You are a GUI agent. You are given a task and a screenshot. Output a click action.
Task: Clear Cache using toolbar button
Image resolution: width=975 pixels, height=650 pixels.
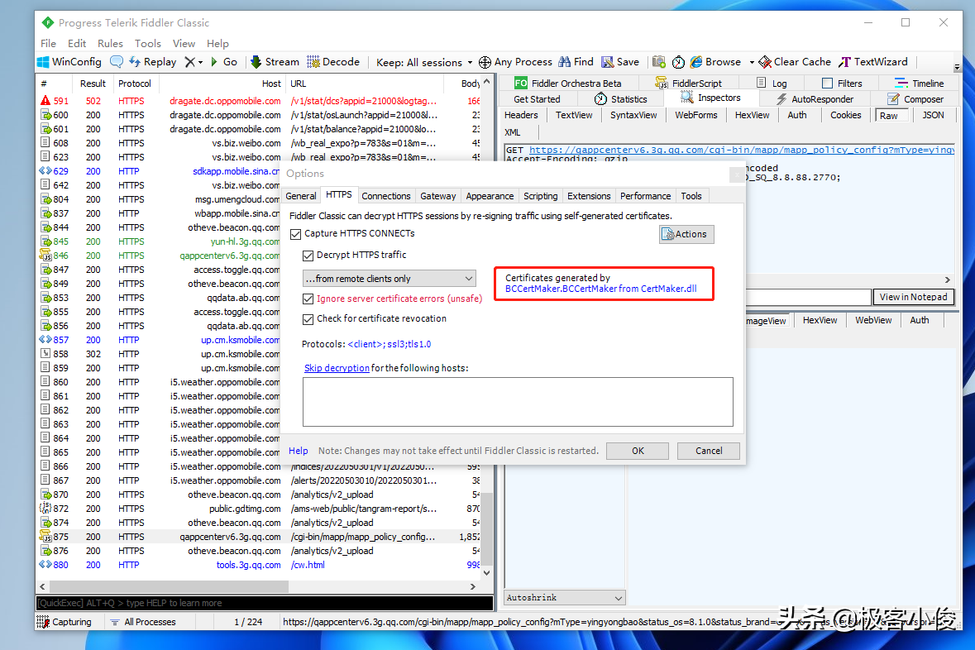[795, 62]
